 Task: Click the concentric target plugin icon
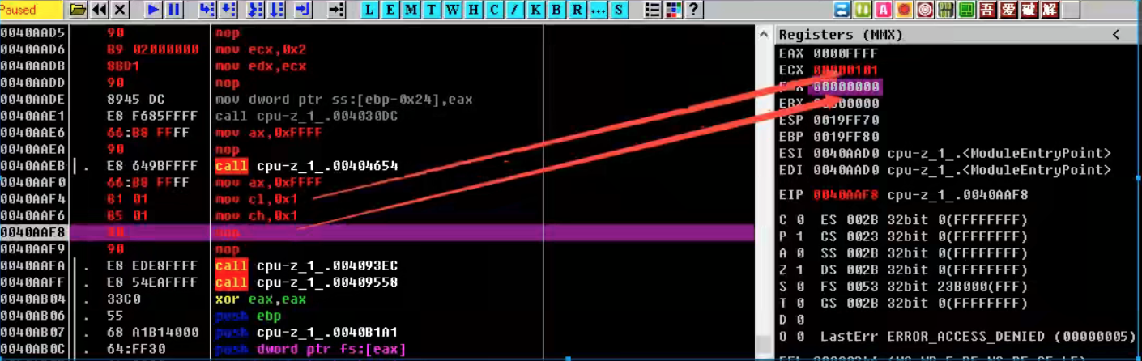pyautogui.click(x=925, y=11)
